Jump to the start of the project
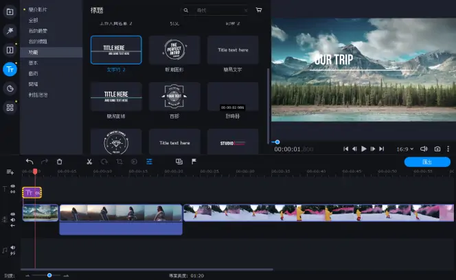The width and height of the screenshot is (456, 280). pyautogui.click(x=346, y=149)
